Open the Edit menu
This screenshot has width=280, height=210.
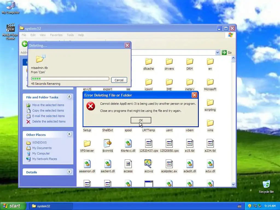coord(33,35)
